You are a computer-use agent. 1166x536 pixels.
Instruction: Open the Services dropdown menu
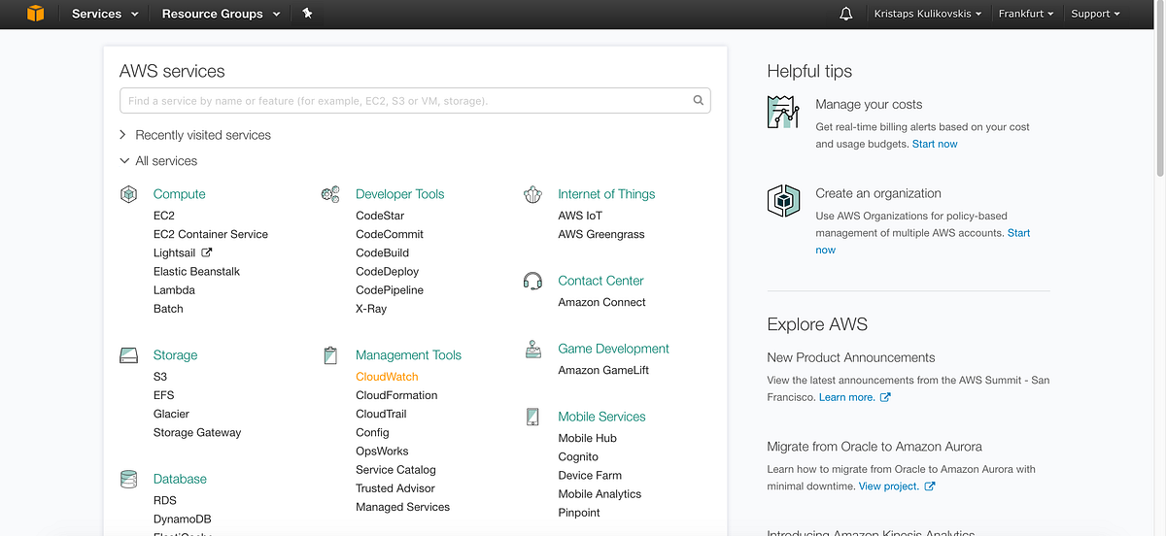[105, 14]
